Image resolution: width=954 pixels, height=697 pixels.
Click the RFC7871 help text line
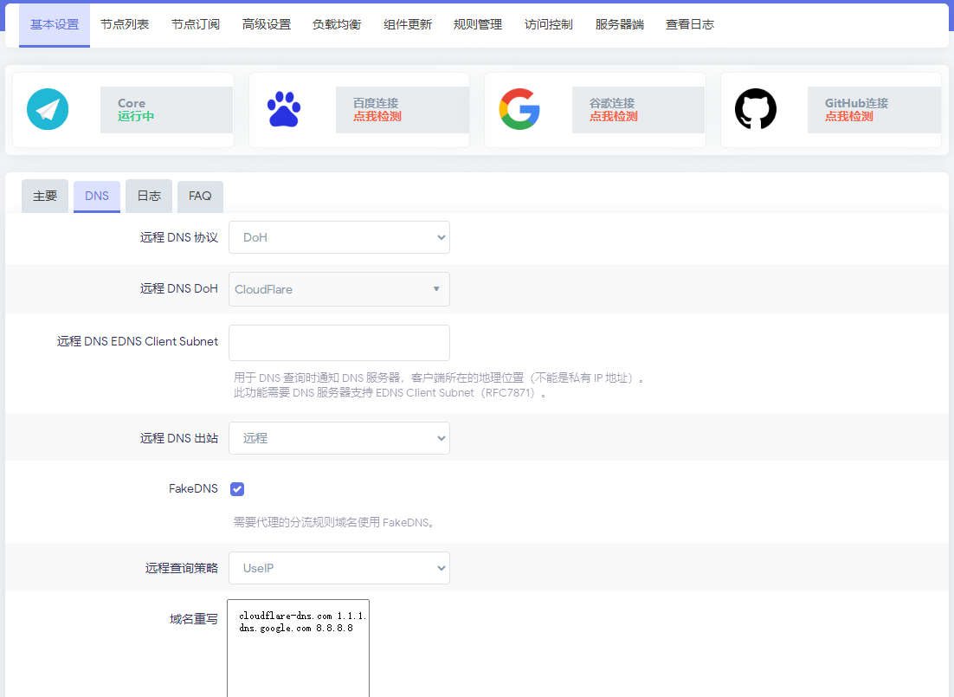coord(390,393)
